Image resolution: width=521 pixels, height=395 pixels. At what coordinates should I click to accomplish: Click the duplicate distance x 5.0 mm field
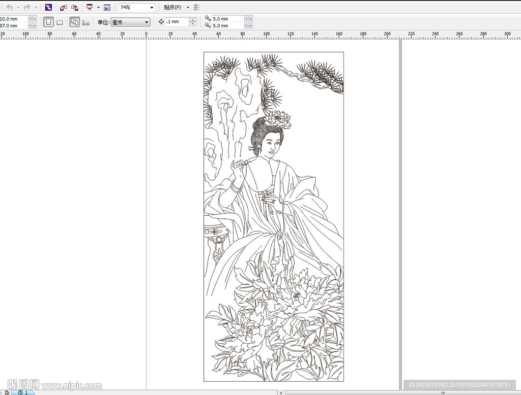tap(228, 19)
